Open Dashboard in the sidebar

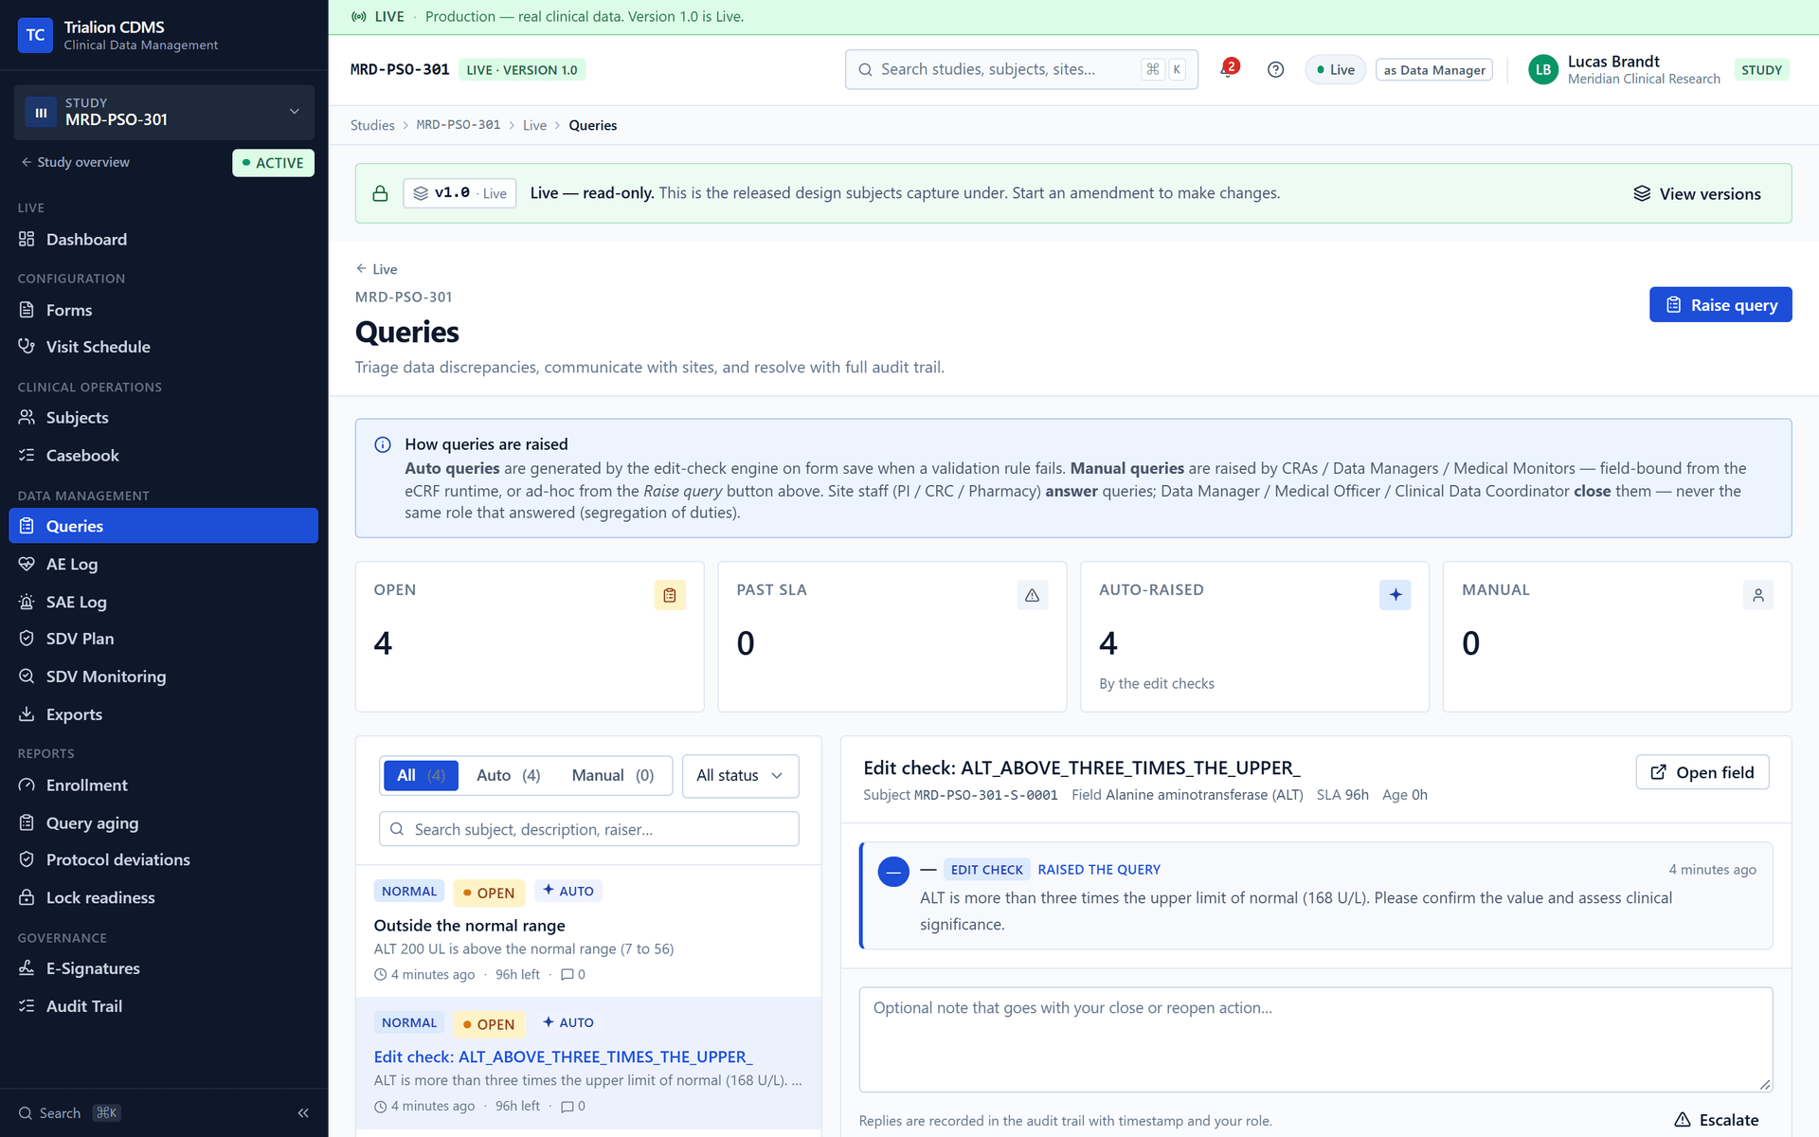coord(163,240)
